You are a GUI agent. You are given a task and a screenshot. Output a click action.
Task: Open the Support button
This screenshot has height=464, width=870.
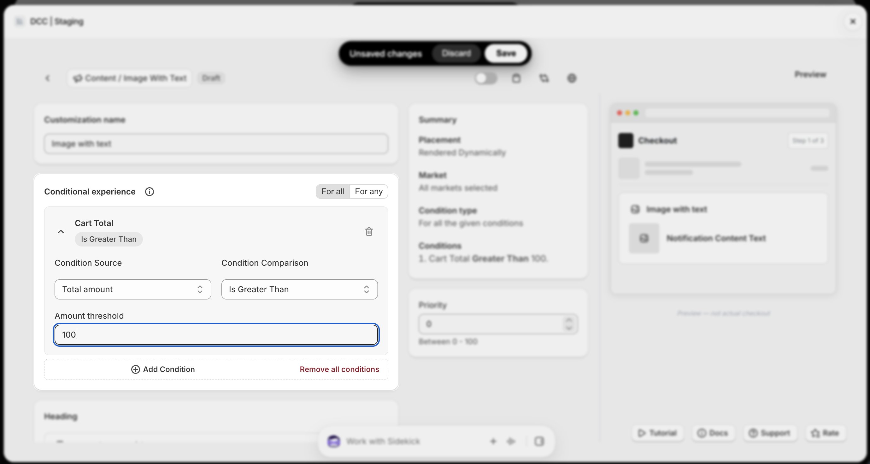click(769, 433)
